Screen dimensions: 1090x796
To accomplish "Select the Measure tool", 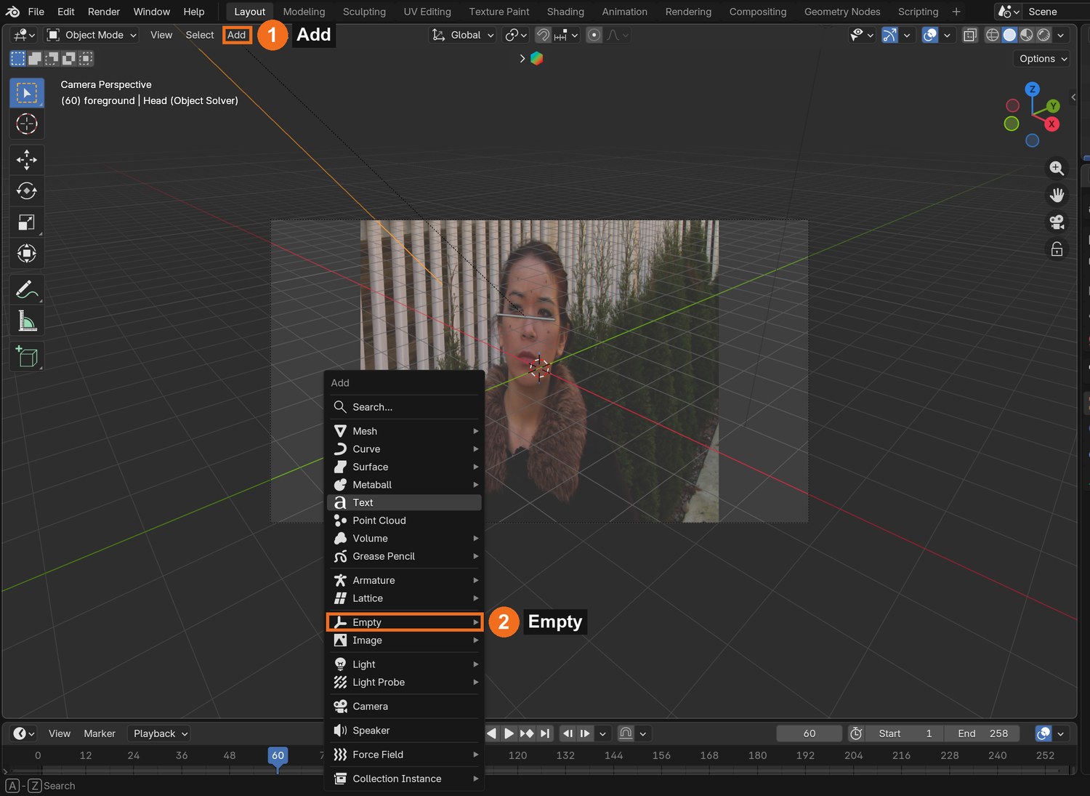I will point(27,321).
